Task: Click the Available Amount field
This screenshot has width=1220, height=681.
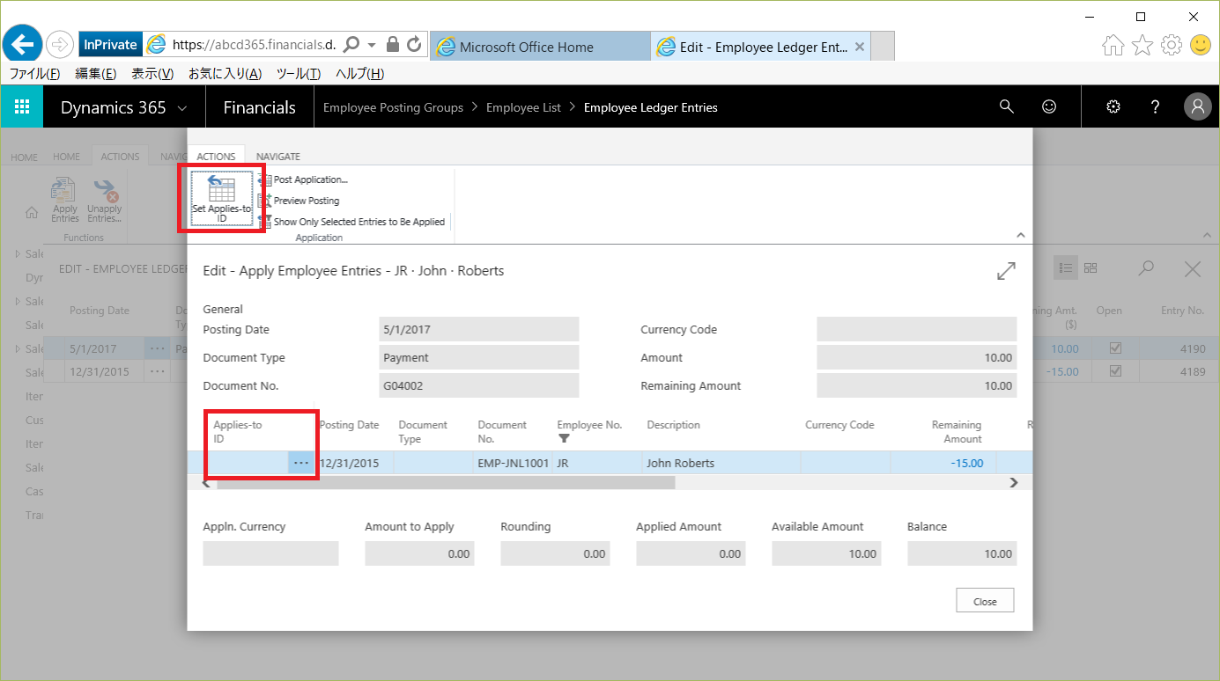Action: coord(826,553)
